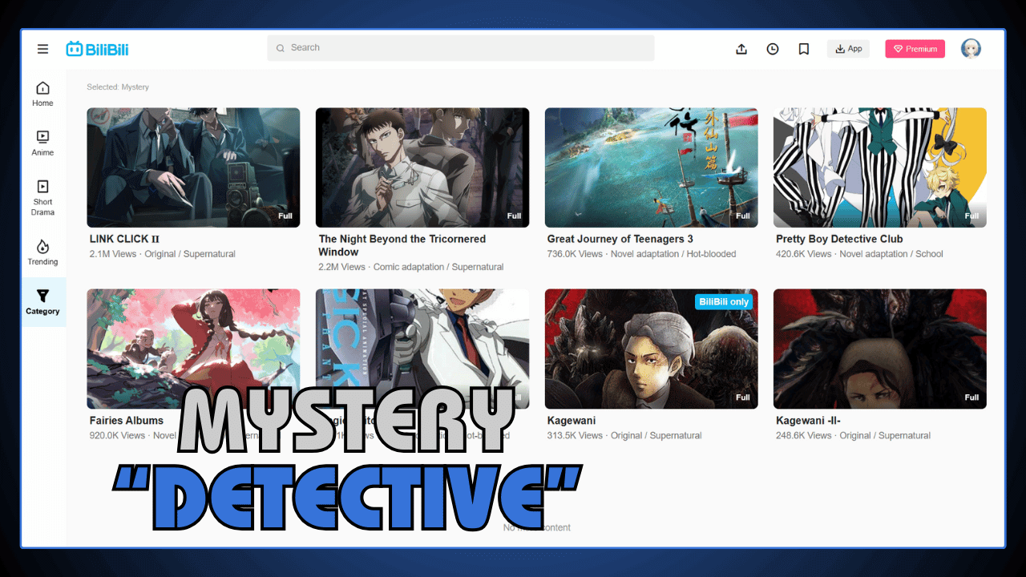Click the BiliBili logo
The height and width of the screenshot is (577, 1026).
pyautogui.click(x=99, y=48)
